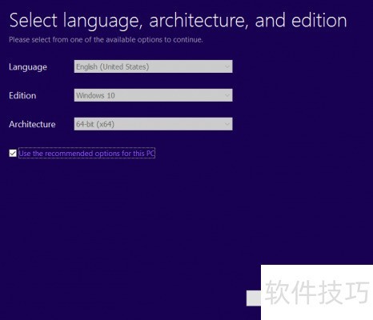This screenshot has width=373, height=320.
Task: Click the 'Language' field label
Action: (x=28, y=67)
